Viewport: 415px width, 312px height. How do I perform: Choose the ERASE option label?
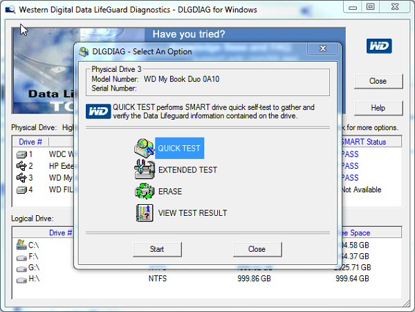(170, 192)
